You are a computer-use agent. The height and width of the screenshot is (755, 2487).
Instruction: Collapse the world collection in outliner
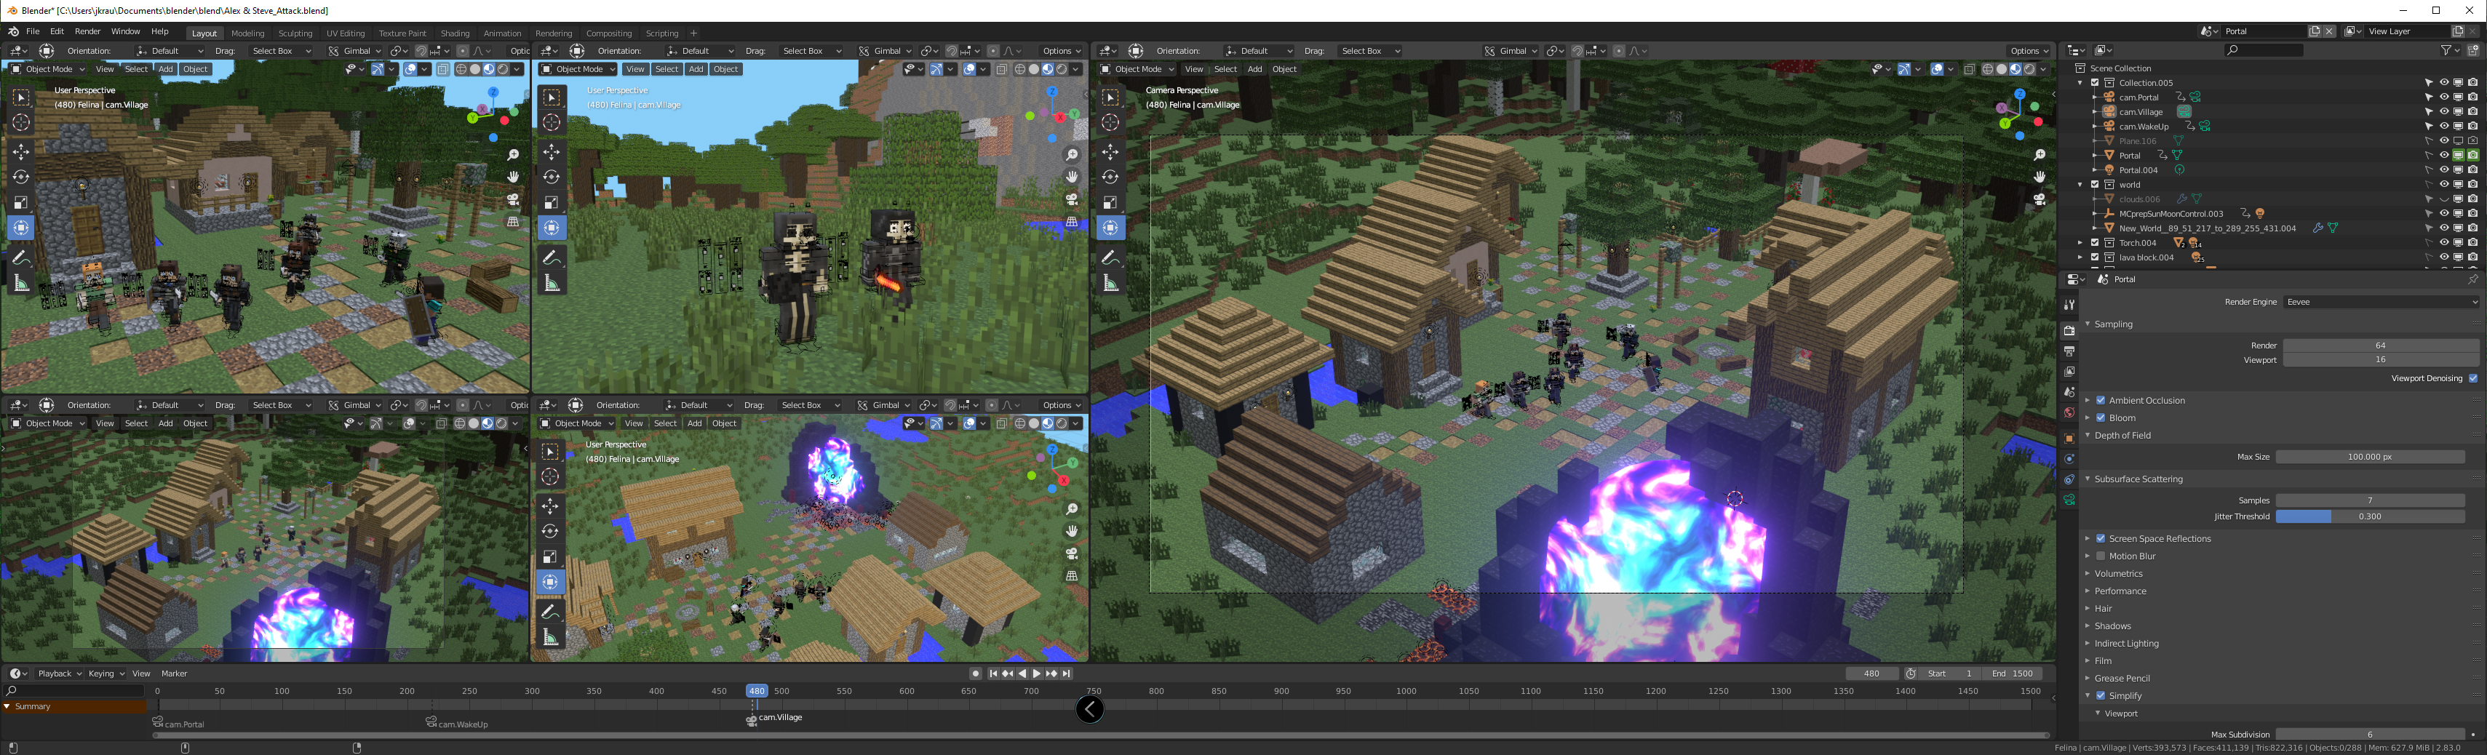pos(2080,185)
